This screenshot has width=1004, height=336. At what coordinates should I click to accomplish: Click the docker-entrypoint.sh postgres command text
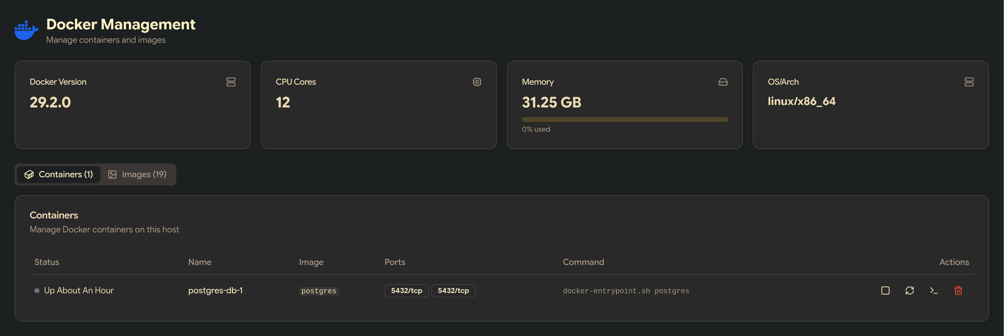coord(626,291)
